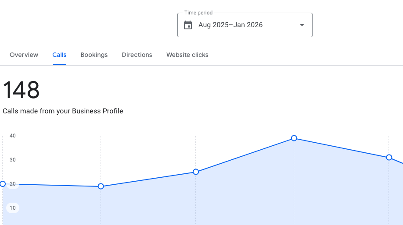Select the Aug 2025–Jan 2026 date range text
This screenshot has width=403, height=225.
pos(230,25)
